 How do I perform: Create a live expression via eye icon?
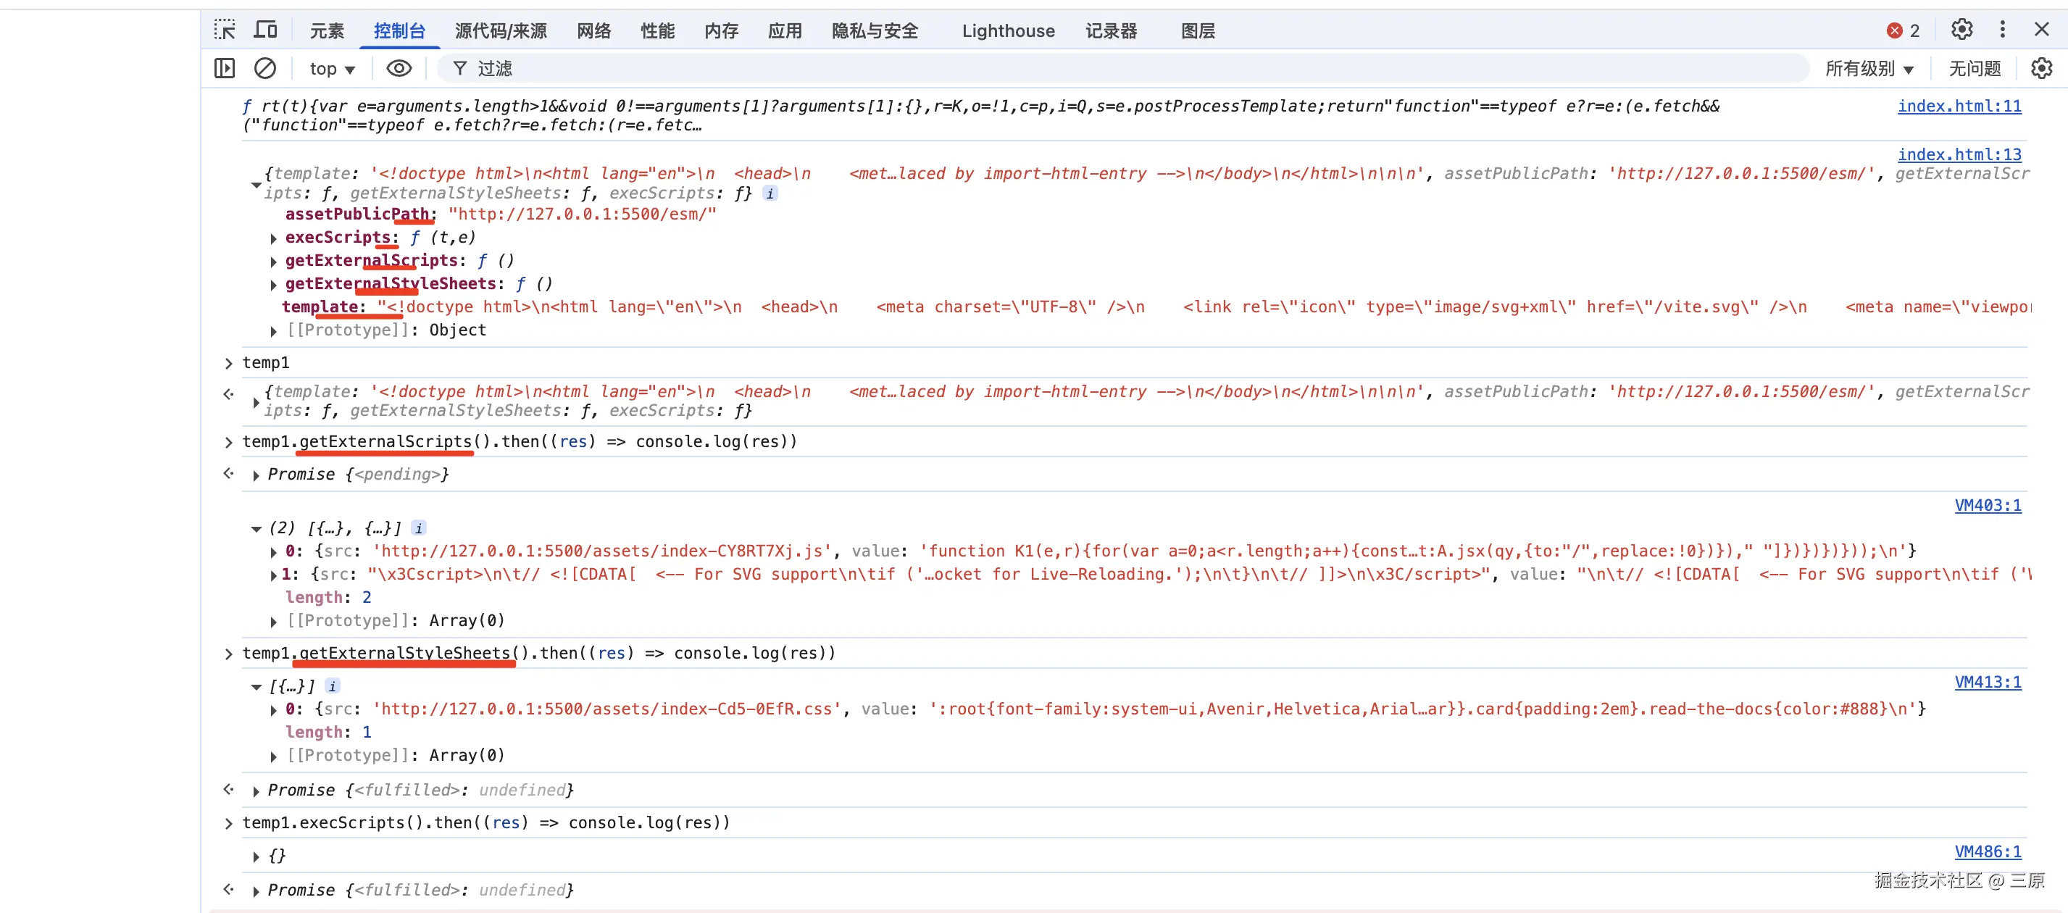399,68
